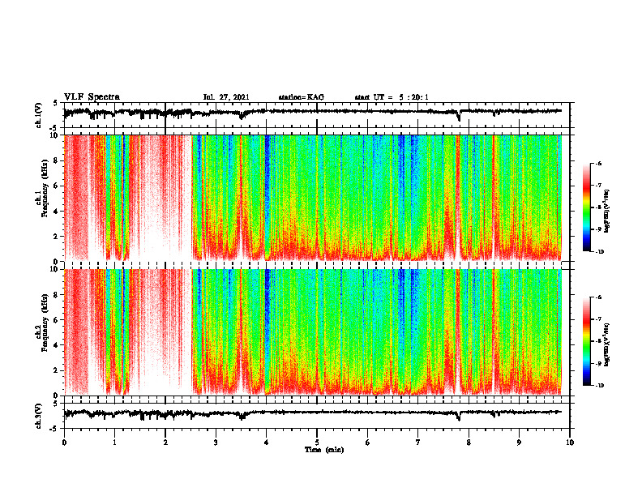
Task: Click the ch.3 voltage waveform trace panel
Action: coord(317,416)
